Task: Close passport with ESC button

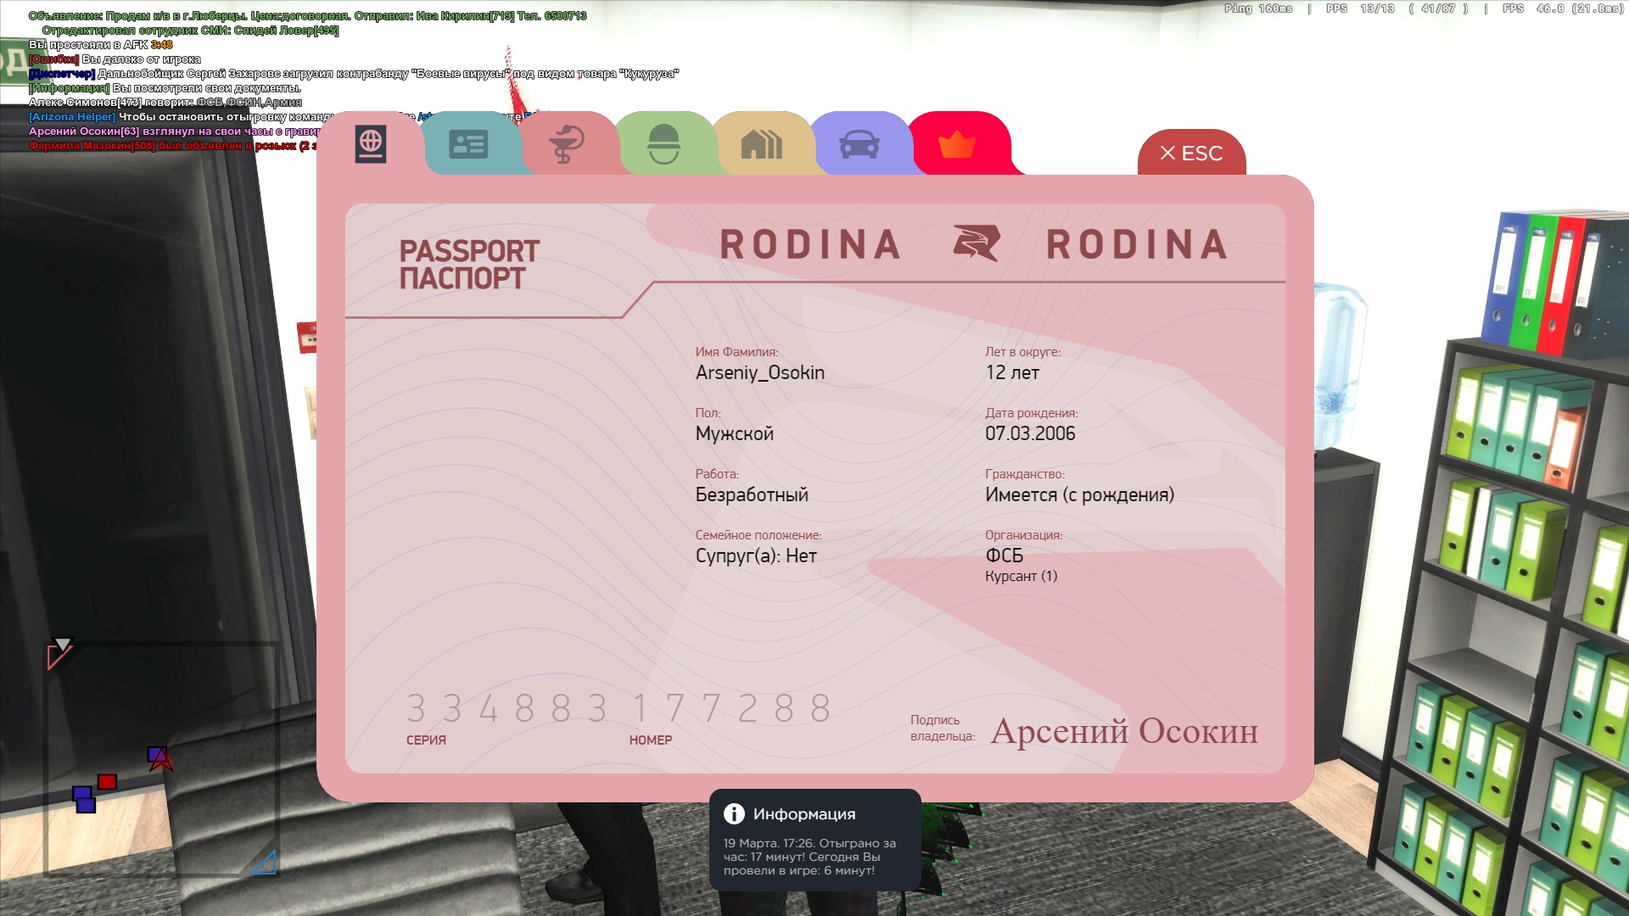Action: coord(1191,154)
